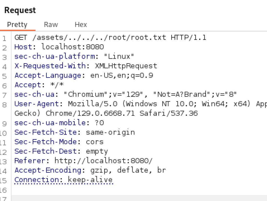Image resolution: width=267 pixels, height=201 pixels.
Task: Click the Host header name
Action: pyautogui.click(x=23, y=47)
